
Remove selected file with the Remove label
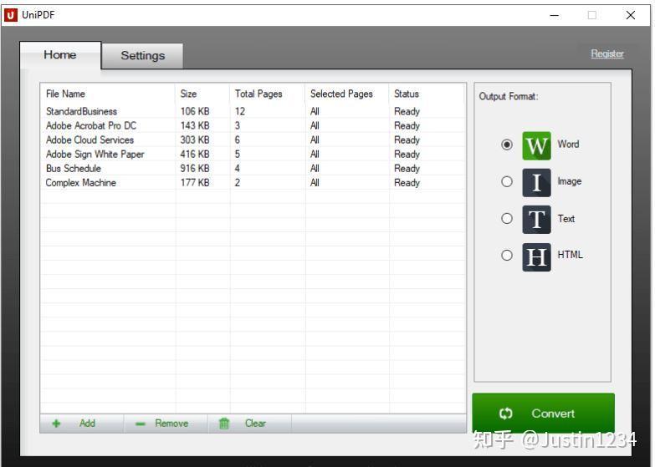point(171,424)
